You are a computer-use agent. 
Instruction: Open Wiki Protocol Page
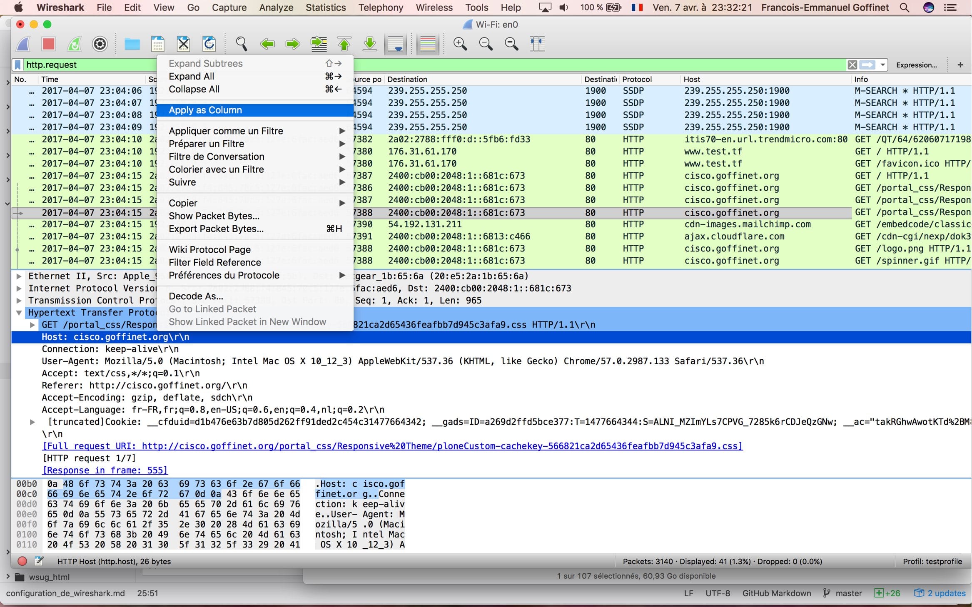coord(255,250)
